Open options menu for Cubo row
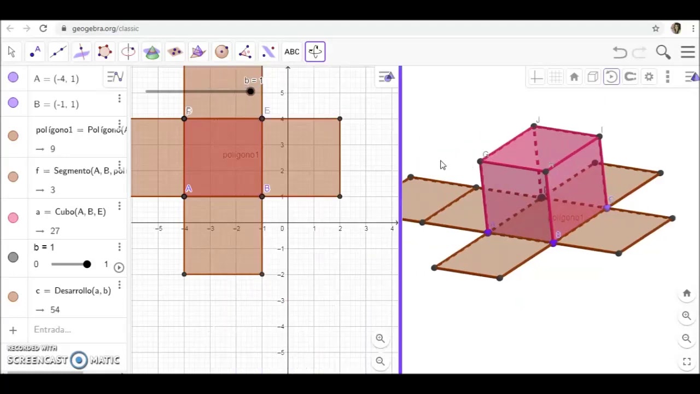Viewport: 700px width, 394px height. click(x=119, y=206)
